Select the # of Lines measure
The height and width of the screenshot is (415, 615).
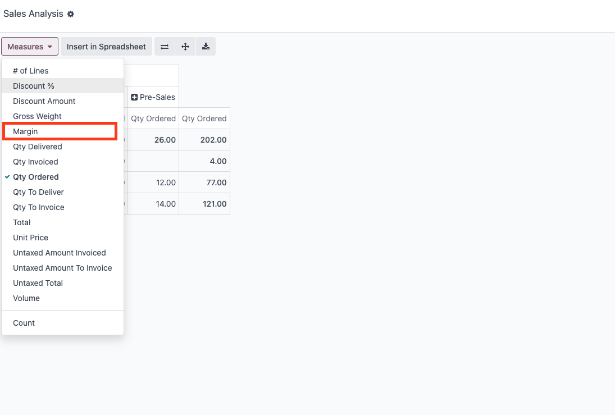coord(63,71)
